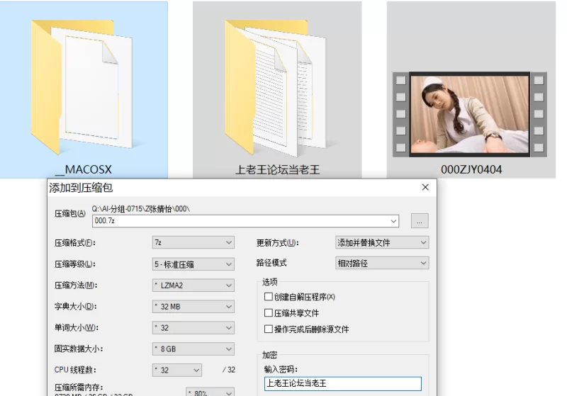Click the 000ZJY0404 file name label
Image resolution: width=567 pixels, height=396 pixels.
471,169
